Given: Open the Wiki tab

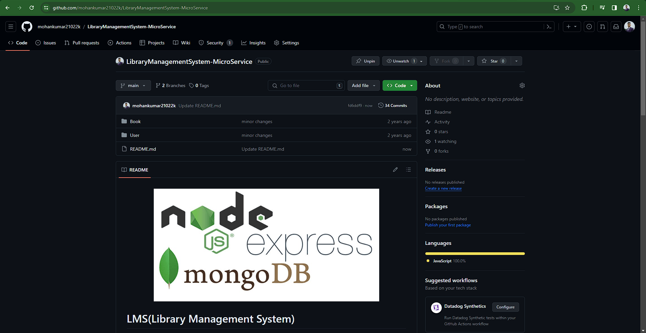Looking at the screenshot, I should [x=182, y=43].
